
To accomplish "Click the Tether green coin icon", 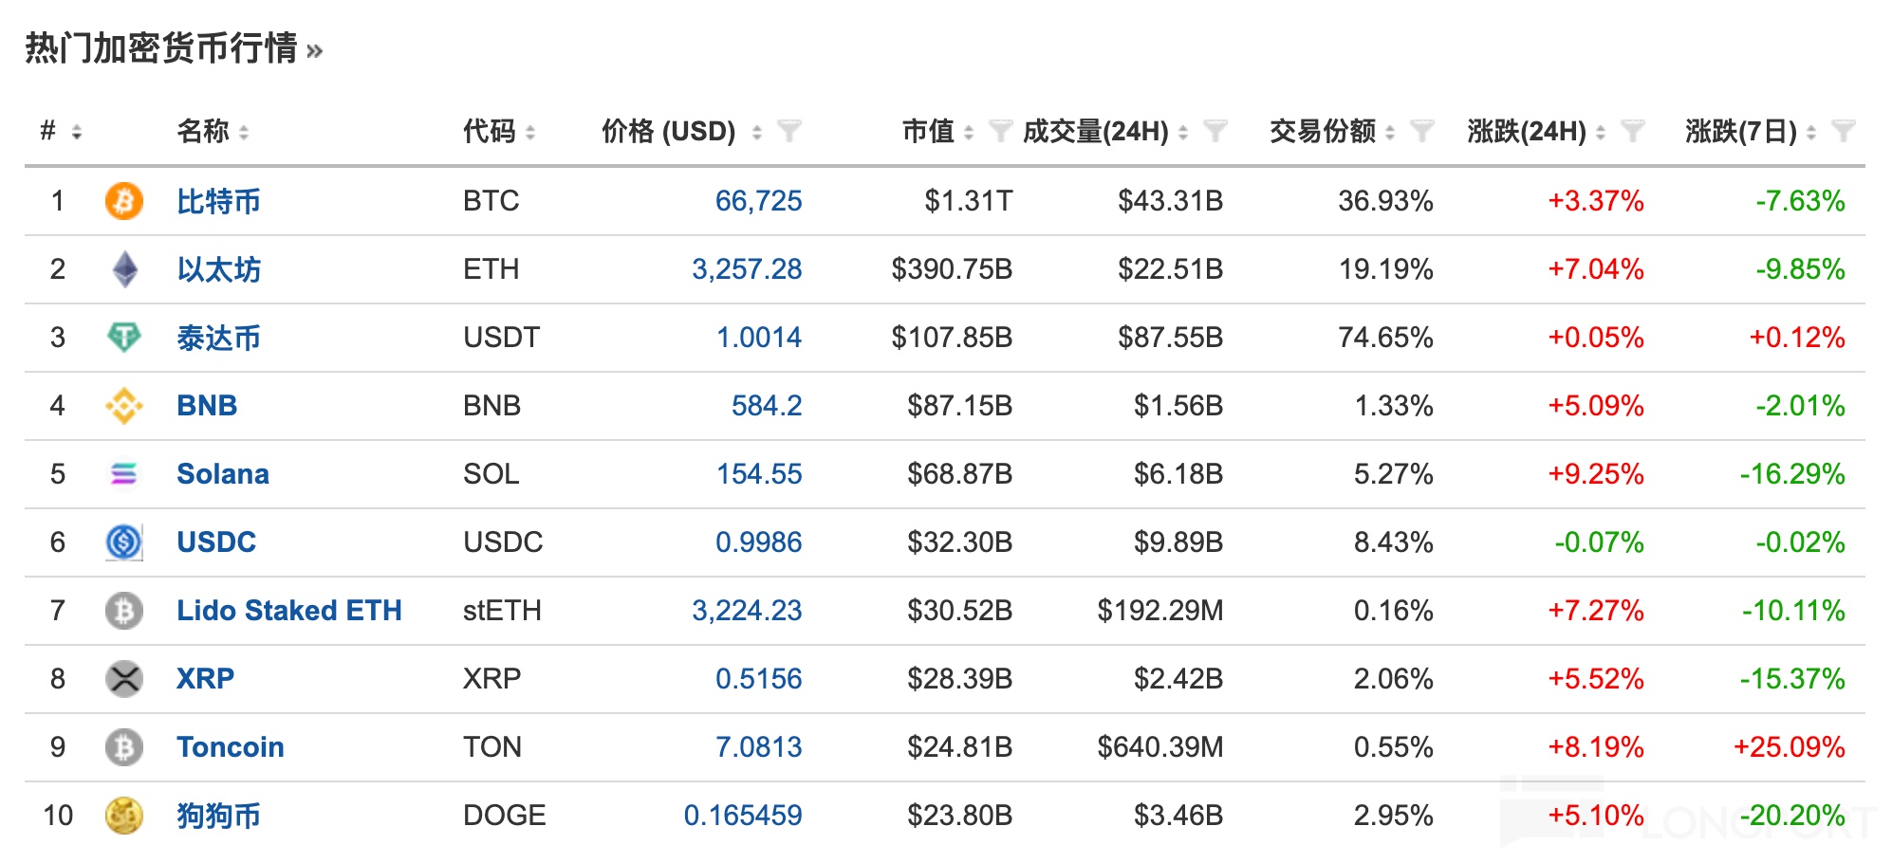I will [123, 338].
